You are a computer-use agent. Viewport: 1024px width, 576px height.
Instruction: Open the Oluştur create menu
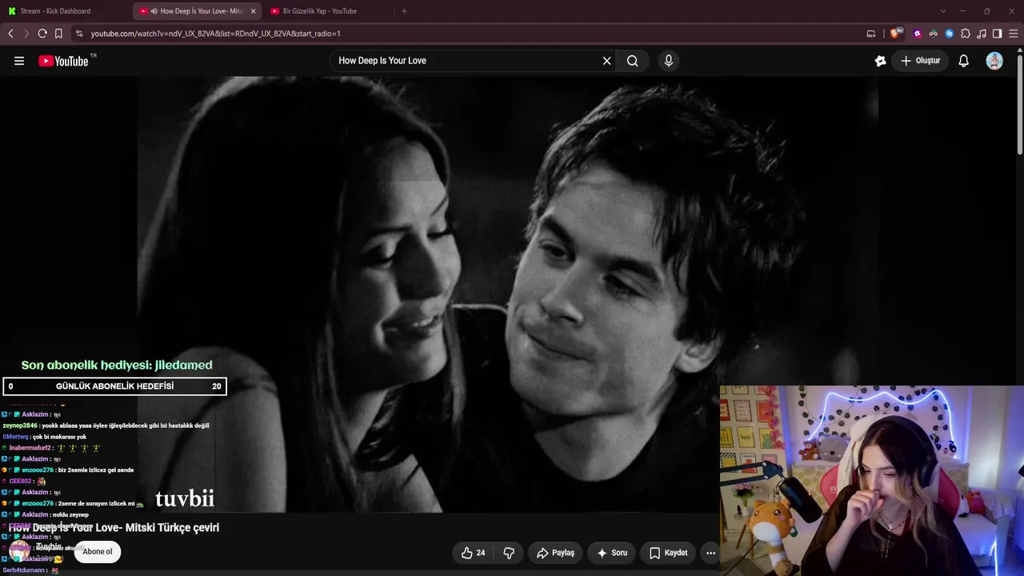(x=921, y=61)
